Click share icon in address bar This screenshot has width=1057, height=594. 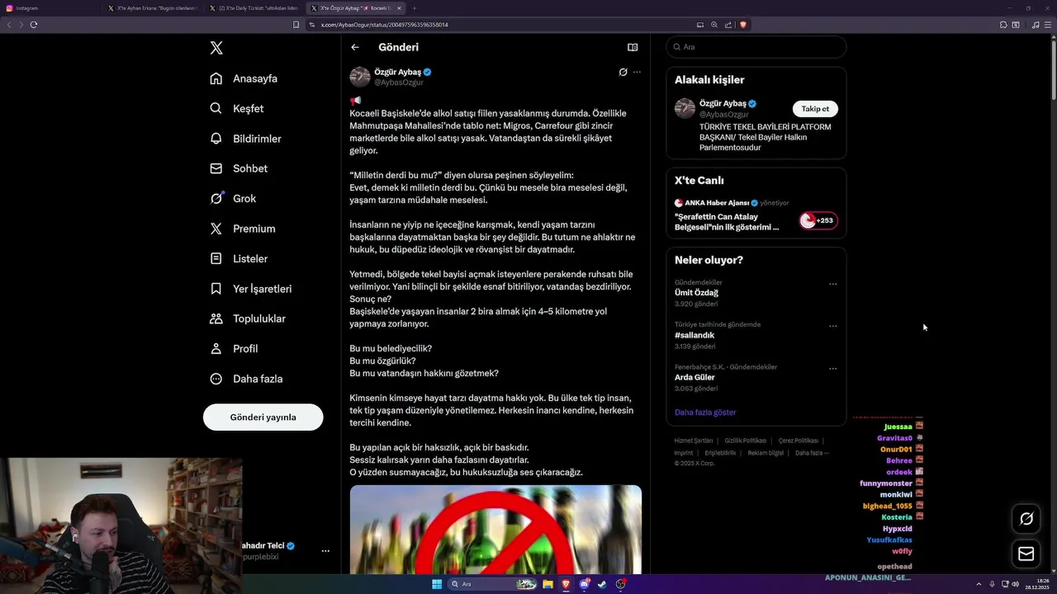coord(728,25)
